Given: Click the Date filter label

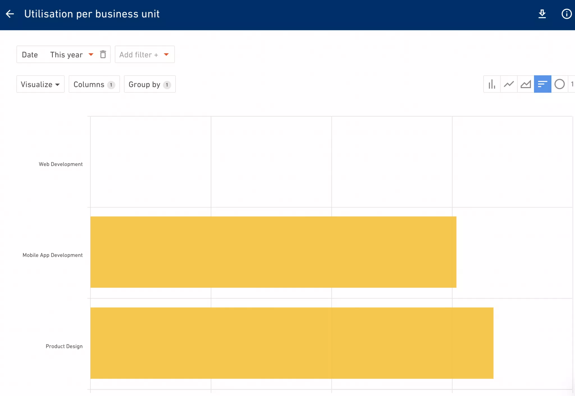Looking at the screenshot, I should click(x=30, y=54).
